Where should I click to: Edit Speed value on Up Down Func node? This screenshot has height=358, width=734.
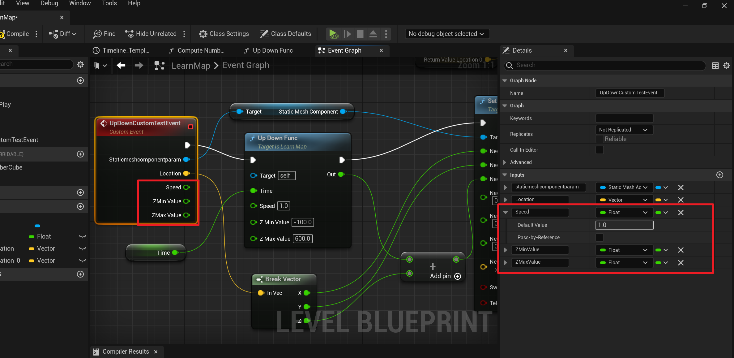click(284, 206)
